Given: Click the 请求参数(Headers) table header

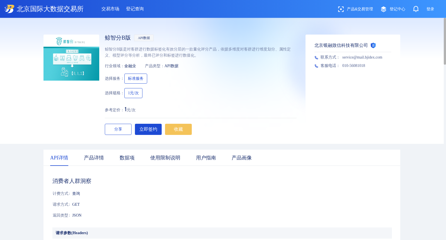Looking at the screenshot, I should click(x=222, y=233).
